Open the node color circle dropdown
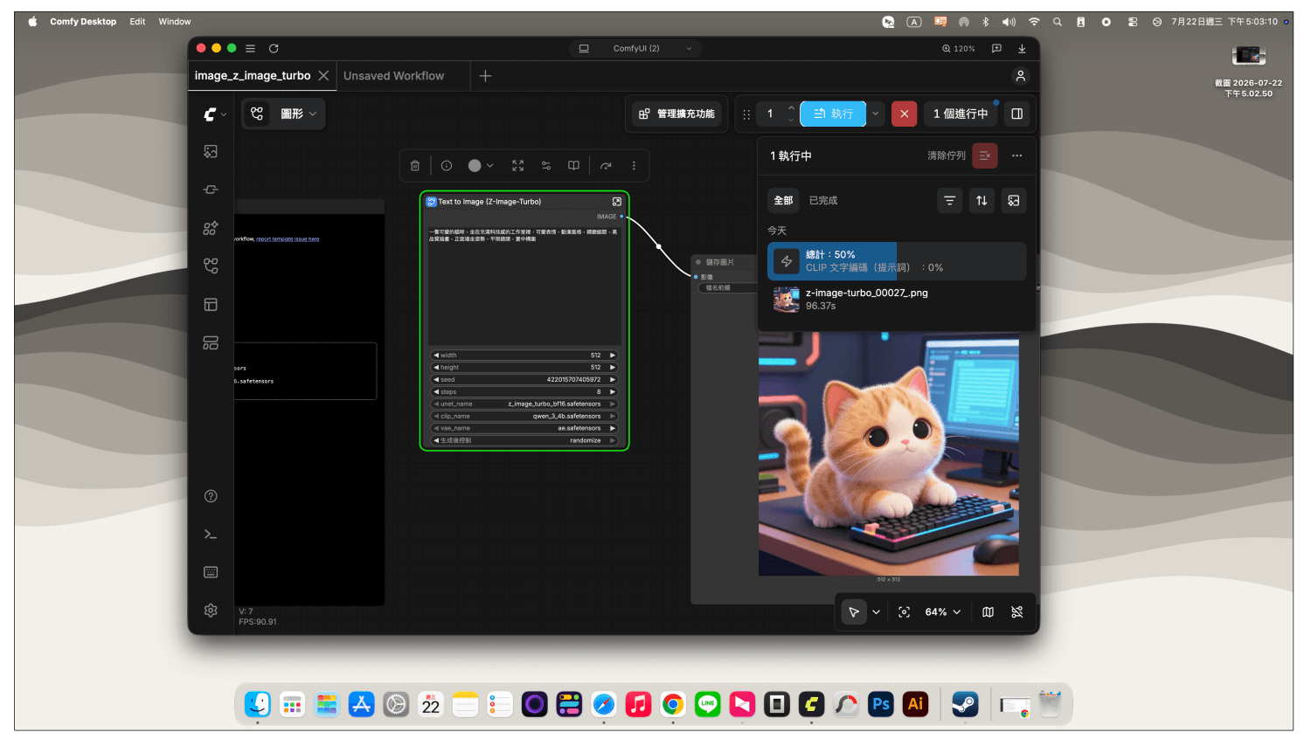This screenshot has width=1311, height=746. point(481,165)
